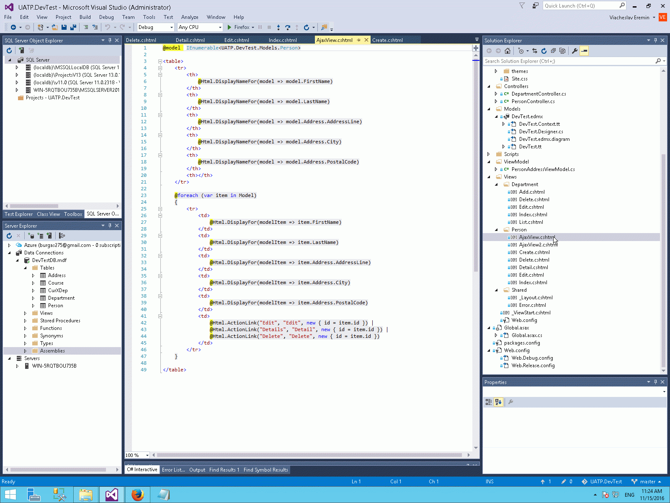Toggle Preview Selected Items in Solution Explorer
Image resolution: width=670 pixels, height=503 pixels.
(x=584, y=51)
